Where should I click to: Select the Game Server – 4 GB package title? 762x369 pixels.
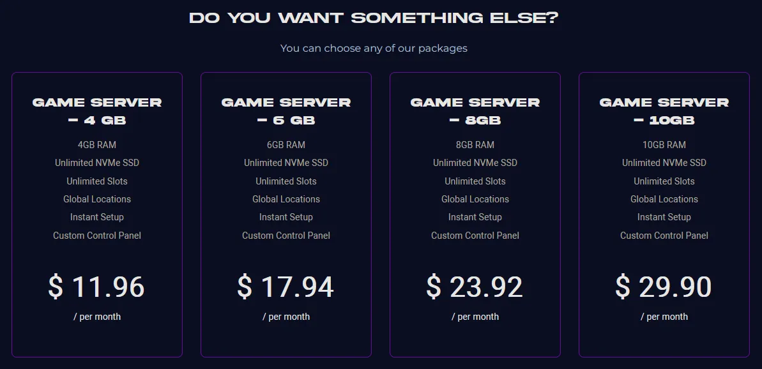click(97, 111)
